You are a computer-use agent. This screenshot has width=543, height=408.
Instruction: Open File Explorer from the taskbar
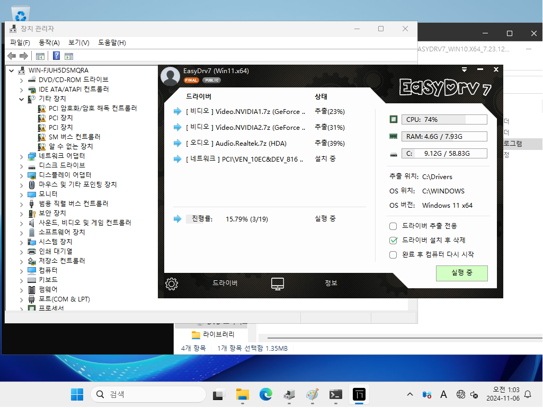(x=243, y=395)
